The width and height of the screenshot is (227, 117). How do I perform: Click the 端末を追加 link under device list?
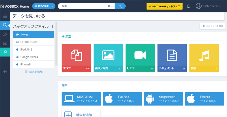(x=34, y=72)
